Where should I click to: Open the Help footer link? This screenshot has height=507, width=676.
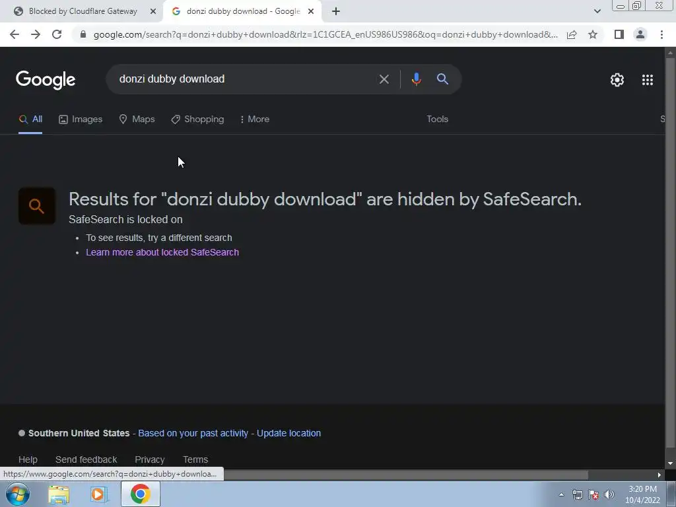[x=28, y=459]
